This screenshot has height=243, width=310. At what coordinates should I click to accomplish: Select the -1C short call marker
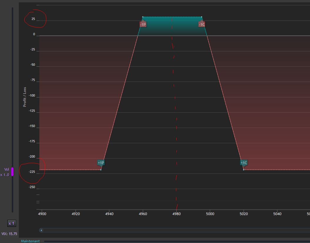pos(202,24)
